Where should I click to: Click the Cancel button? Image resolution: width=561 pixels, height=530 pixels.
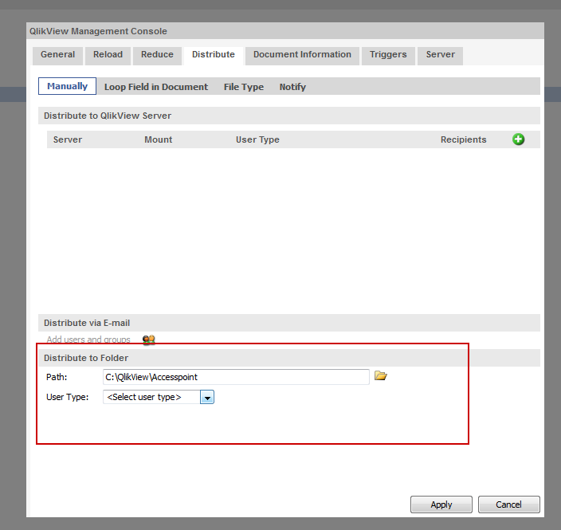click(508, 504)
